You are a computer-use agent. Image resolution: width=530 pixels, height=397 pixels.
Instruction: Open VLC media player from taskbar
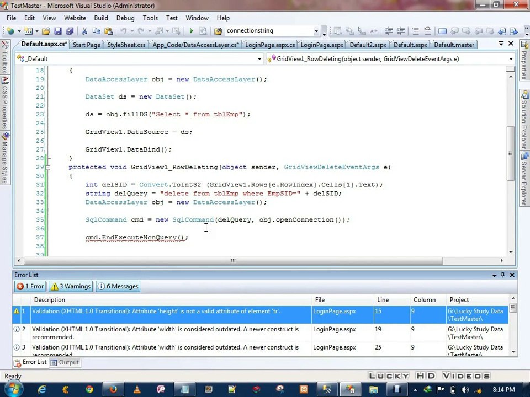[x=137, y=389]
